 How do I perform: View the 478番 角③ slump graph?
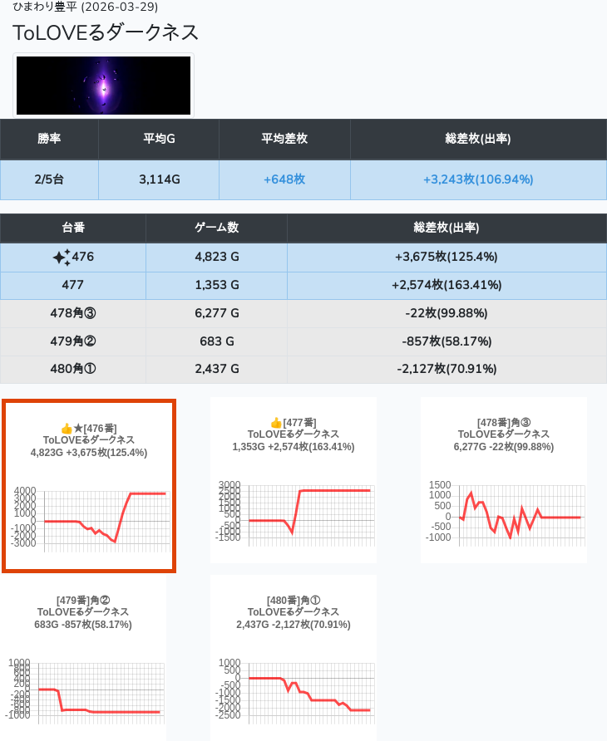[x=503, y=512]
